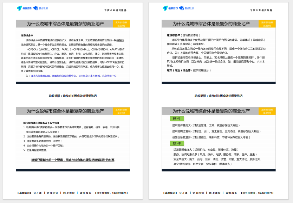Click the green 硬件 label box
The width and height of the screenshot is (293, 203).
177,119
